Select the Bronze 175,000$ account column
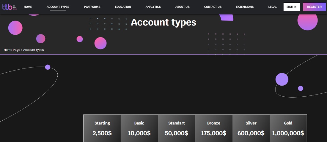The height and width of the screenshot is (142, 327). click(x=213, y=128)
